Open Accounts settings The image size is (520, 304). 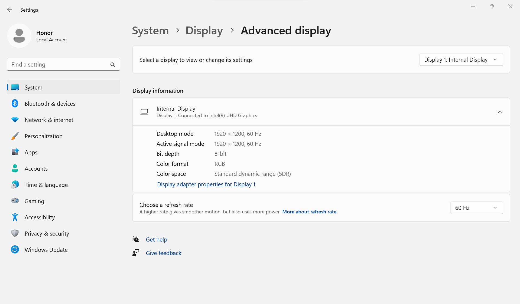(x=63, y=168)
